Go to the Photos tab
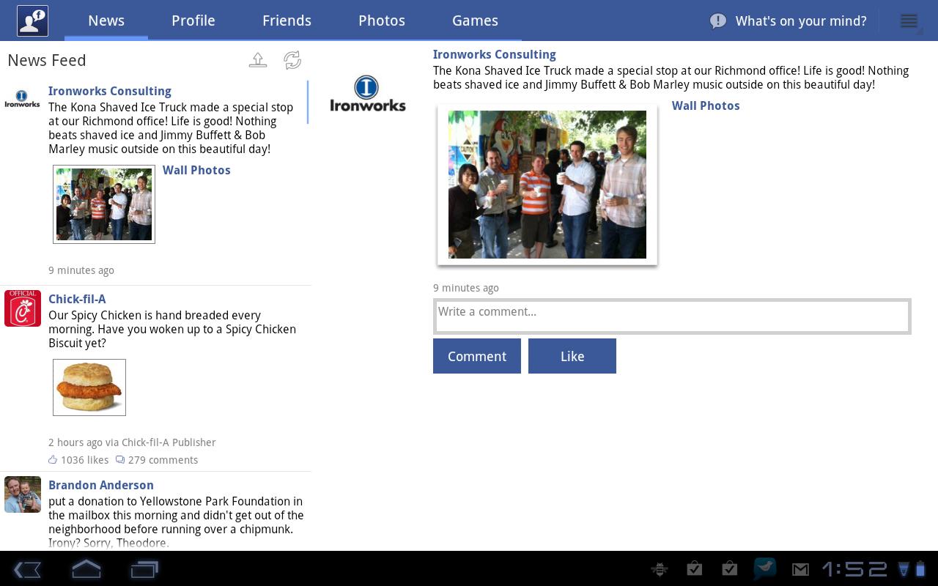 [x=382, y=21]
